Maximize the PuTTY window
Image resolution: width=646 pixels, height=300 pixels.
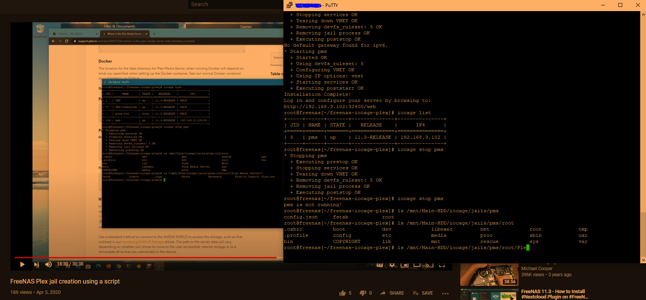(x=620, y=5)
